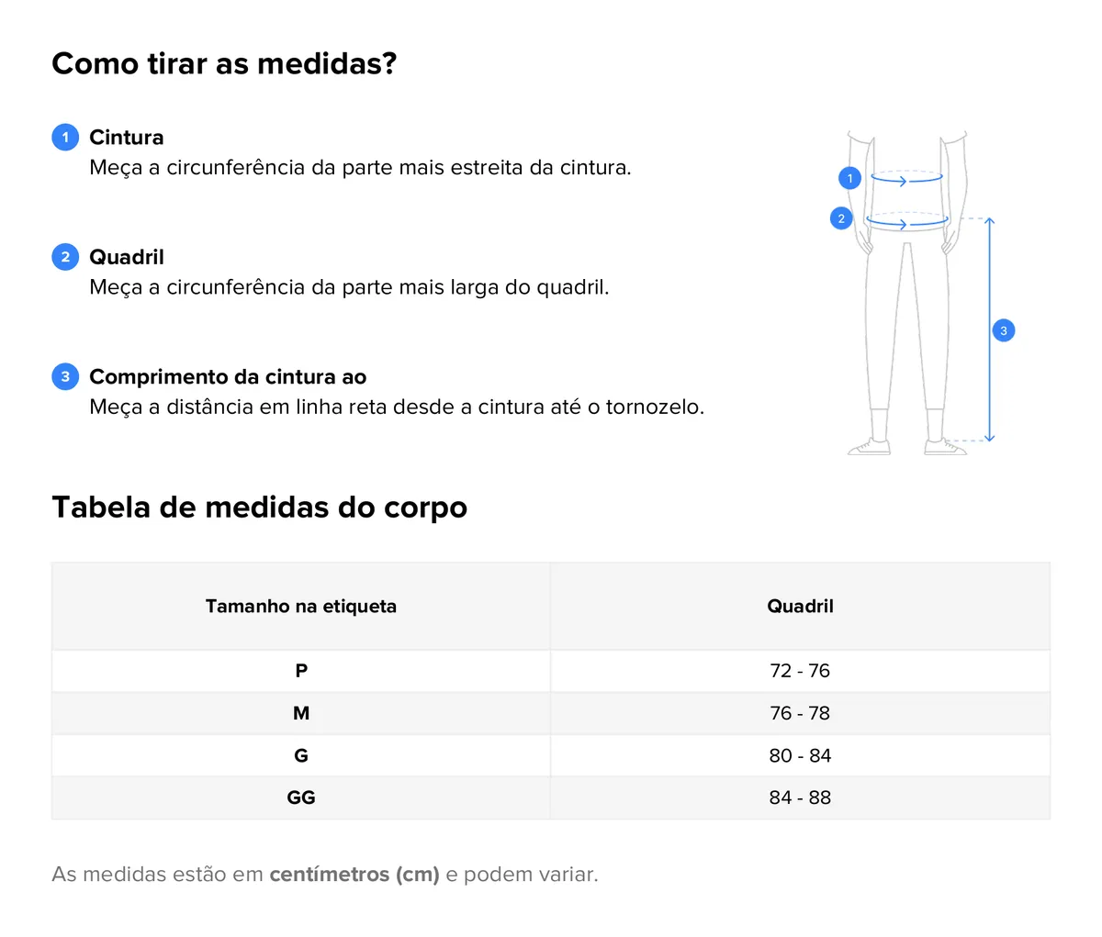Click the blue number 3 badge beside Comprimento
The height and width of the screenshot is (937, 1102).
coord(65,376)
